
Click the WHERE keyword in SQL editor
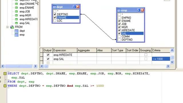point(12,86)
